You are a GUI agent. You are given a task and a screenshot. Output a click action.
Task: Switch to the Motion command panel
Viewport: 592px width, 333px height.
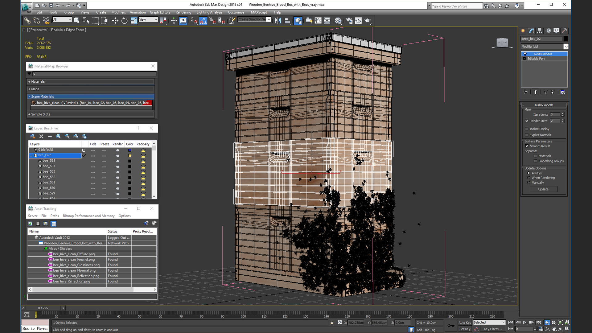(x=548, y=31)
